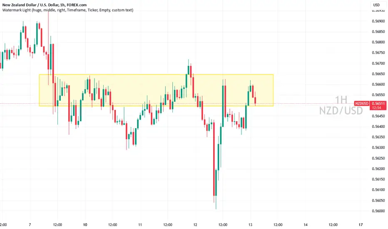Open the USD currency selector
Image resolution: width=388 pixels, height=229 pixels.
pos(376,5)
